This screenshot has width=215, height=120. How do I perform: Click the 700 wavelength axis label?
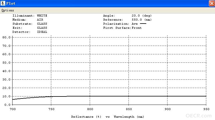(13, 109)
